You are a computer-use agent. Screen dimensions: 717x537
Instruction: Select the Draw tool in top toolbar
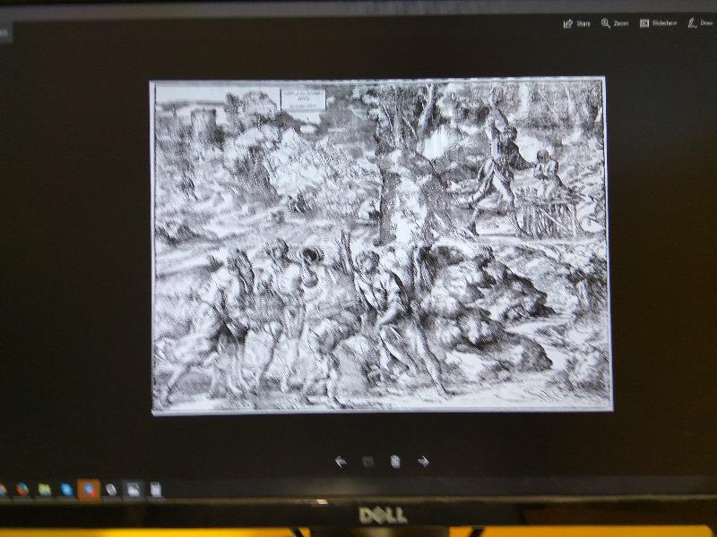click(701, 23)
